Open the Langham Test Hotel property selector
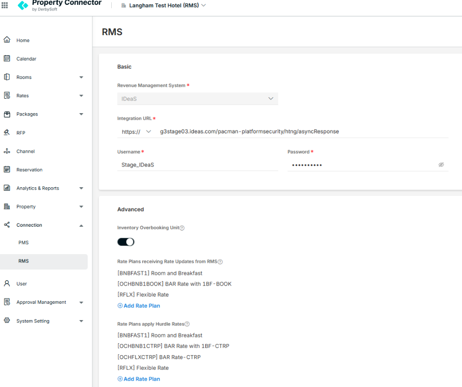This screenshot has width=462, height=387. (164, 5)
